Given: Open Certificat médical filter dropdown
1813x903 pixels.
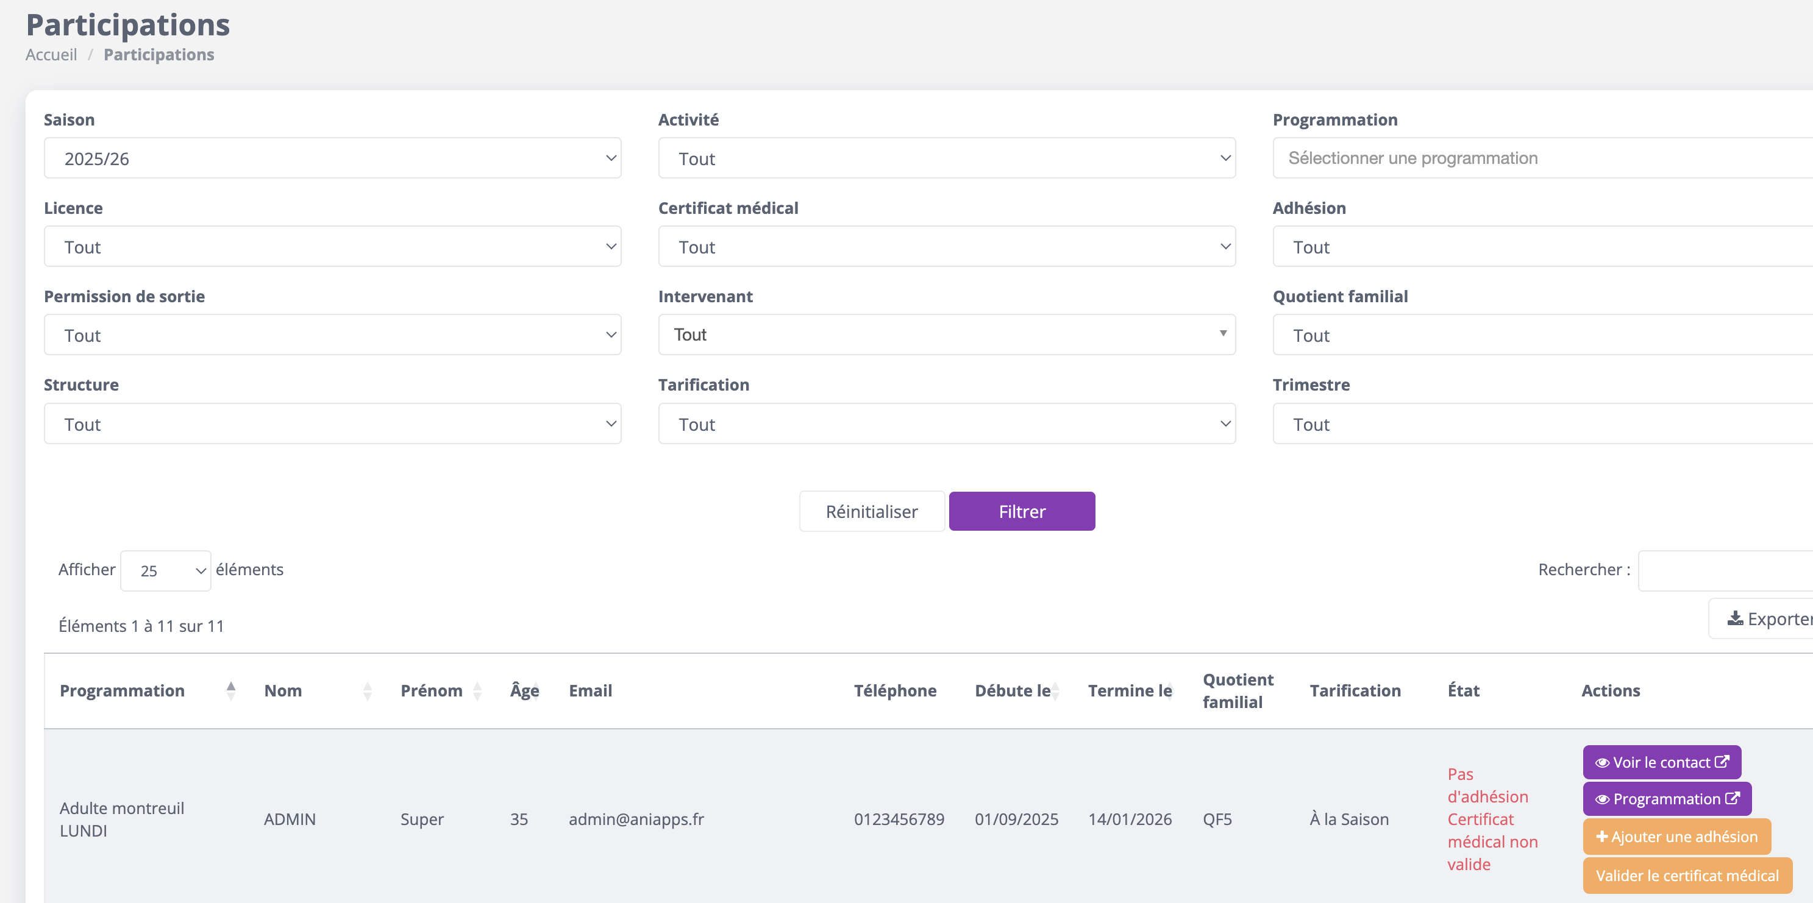Looking at the screenshot, I should (x=946, y=247).
